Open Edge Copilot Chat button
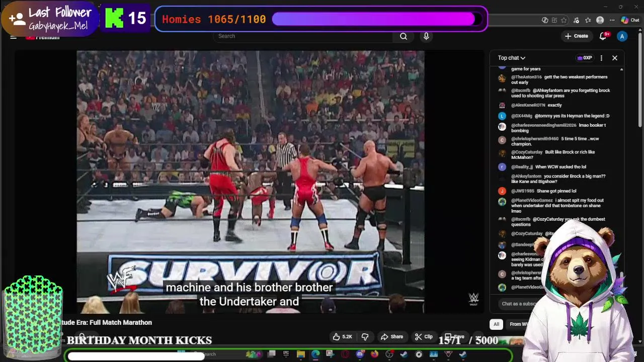The height and width of the screenshot is (362, 644). (630, 20)
